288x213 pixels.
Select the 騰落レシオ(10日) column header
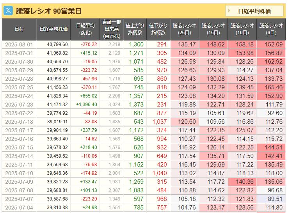click(x=242, y=29)
